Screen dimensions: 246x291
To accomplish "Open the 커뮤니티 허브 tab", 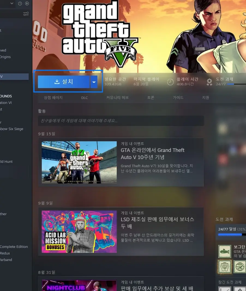I will (118, 97).
